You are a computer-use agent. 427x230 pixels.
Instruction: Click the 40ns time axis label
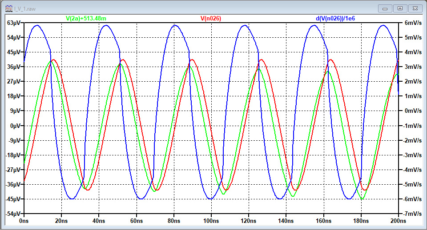(99, 221)
